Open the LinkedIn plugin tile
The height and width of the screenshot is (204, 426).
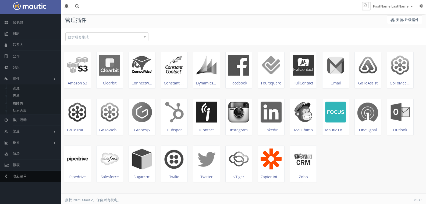[271, 117]
